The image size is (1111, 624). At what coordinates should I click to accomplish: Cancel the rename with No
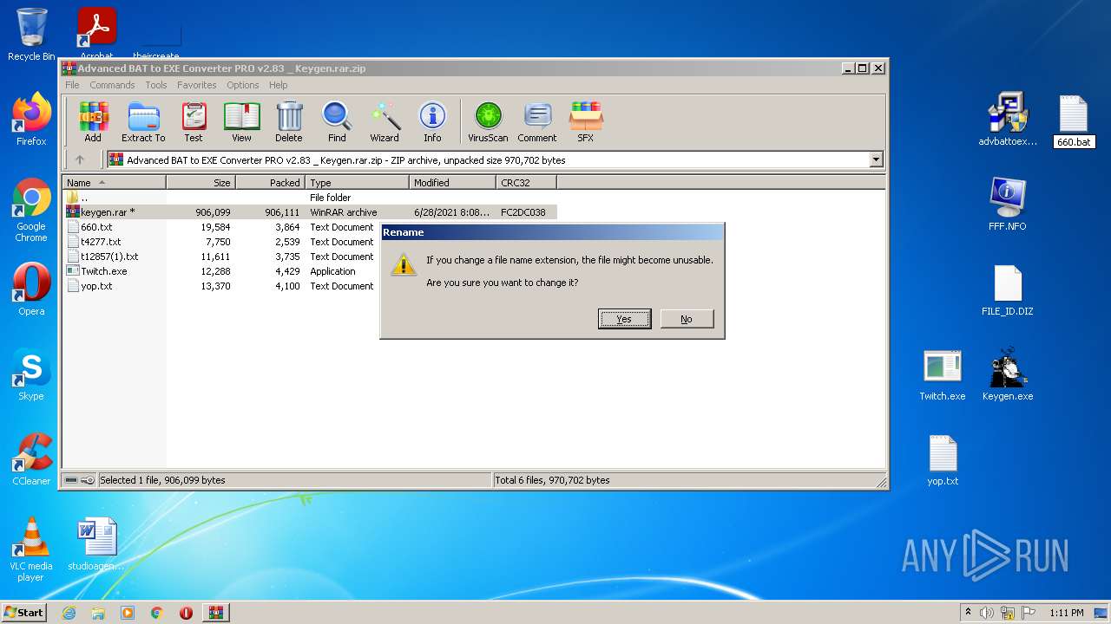pos(687,319)
